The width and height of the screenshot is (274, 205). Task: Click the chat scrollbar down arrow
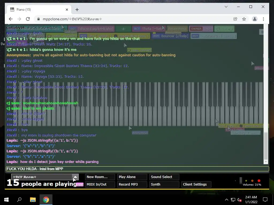pos(266,162)
